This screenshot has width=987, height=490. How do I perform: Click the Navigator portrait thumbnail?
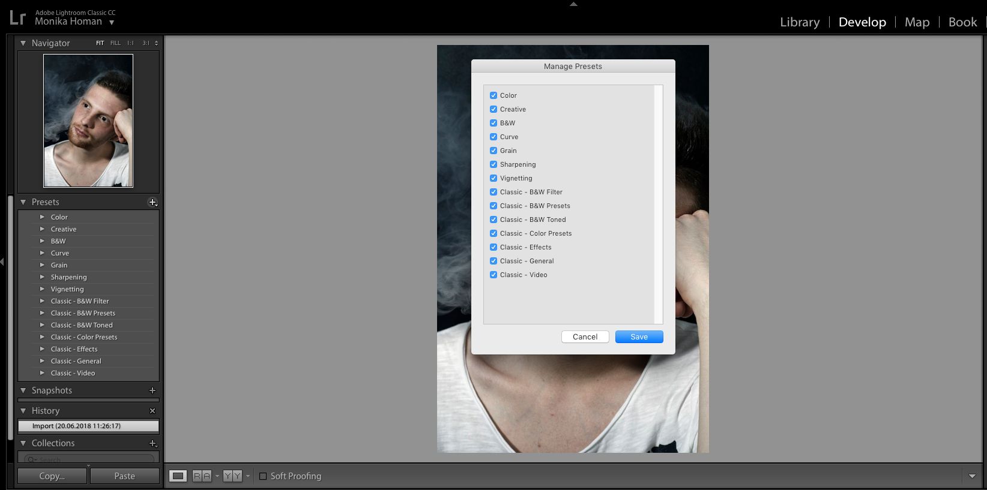tap(88, 121)
